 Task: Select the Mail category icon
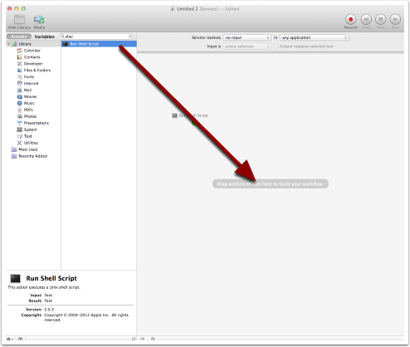[x=19, y=90]
